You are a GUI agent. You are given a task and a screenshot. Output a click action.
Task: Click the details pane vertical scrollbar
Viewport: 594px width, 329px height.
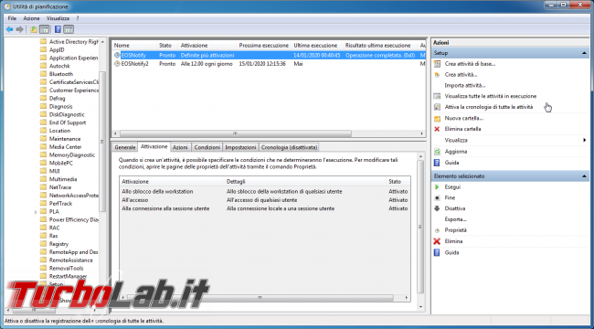tap(420, 227)
